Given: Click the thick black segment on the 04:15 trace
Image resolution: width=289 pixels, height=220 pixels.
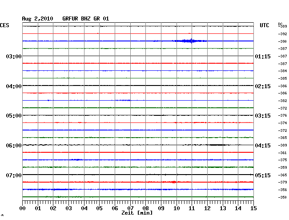Looking at the screenshot, I should (217, 145).
